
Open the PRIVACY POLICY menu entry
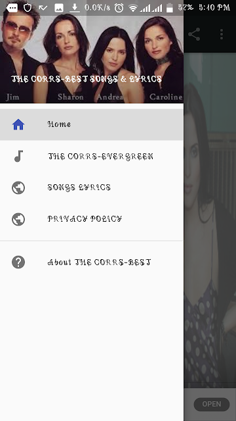coord(92,219)
